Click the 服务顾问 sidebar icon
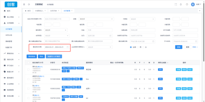 point(5,78)
